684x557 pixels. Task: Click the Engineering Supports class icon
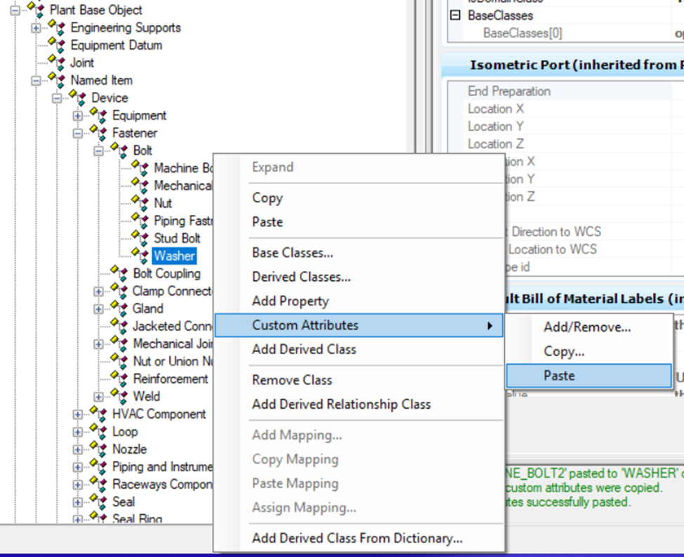pos(56,27)
